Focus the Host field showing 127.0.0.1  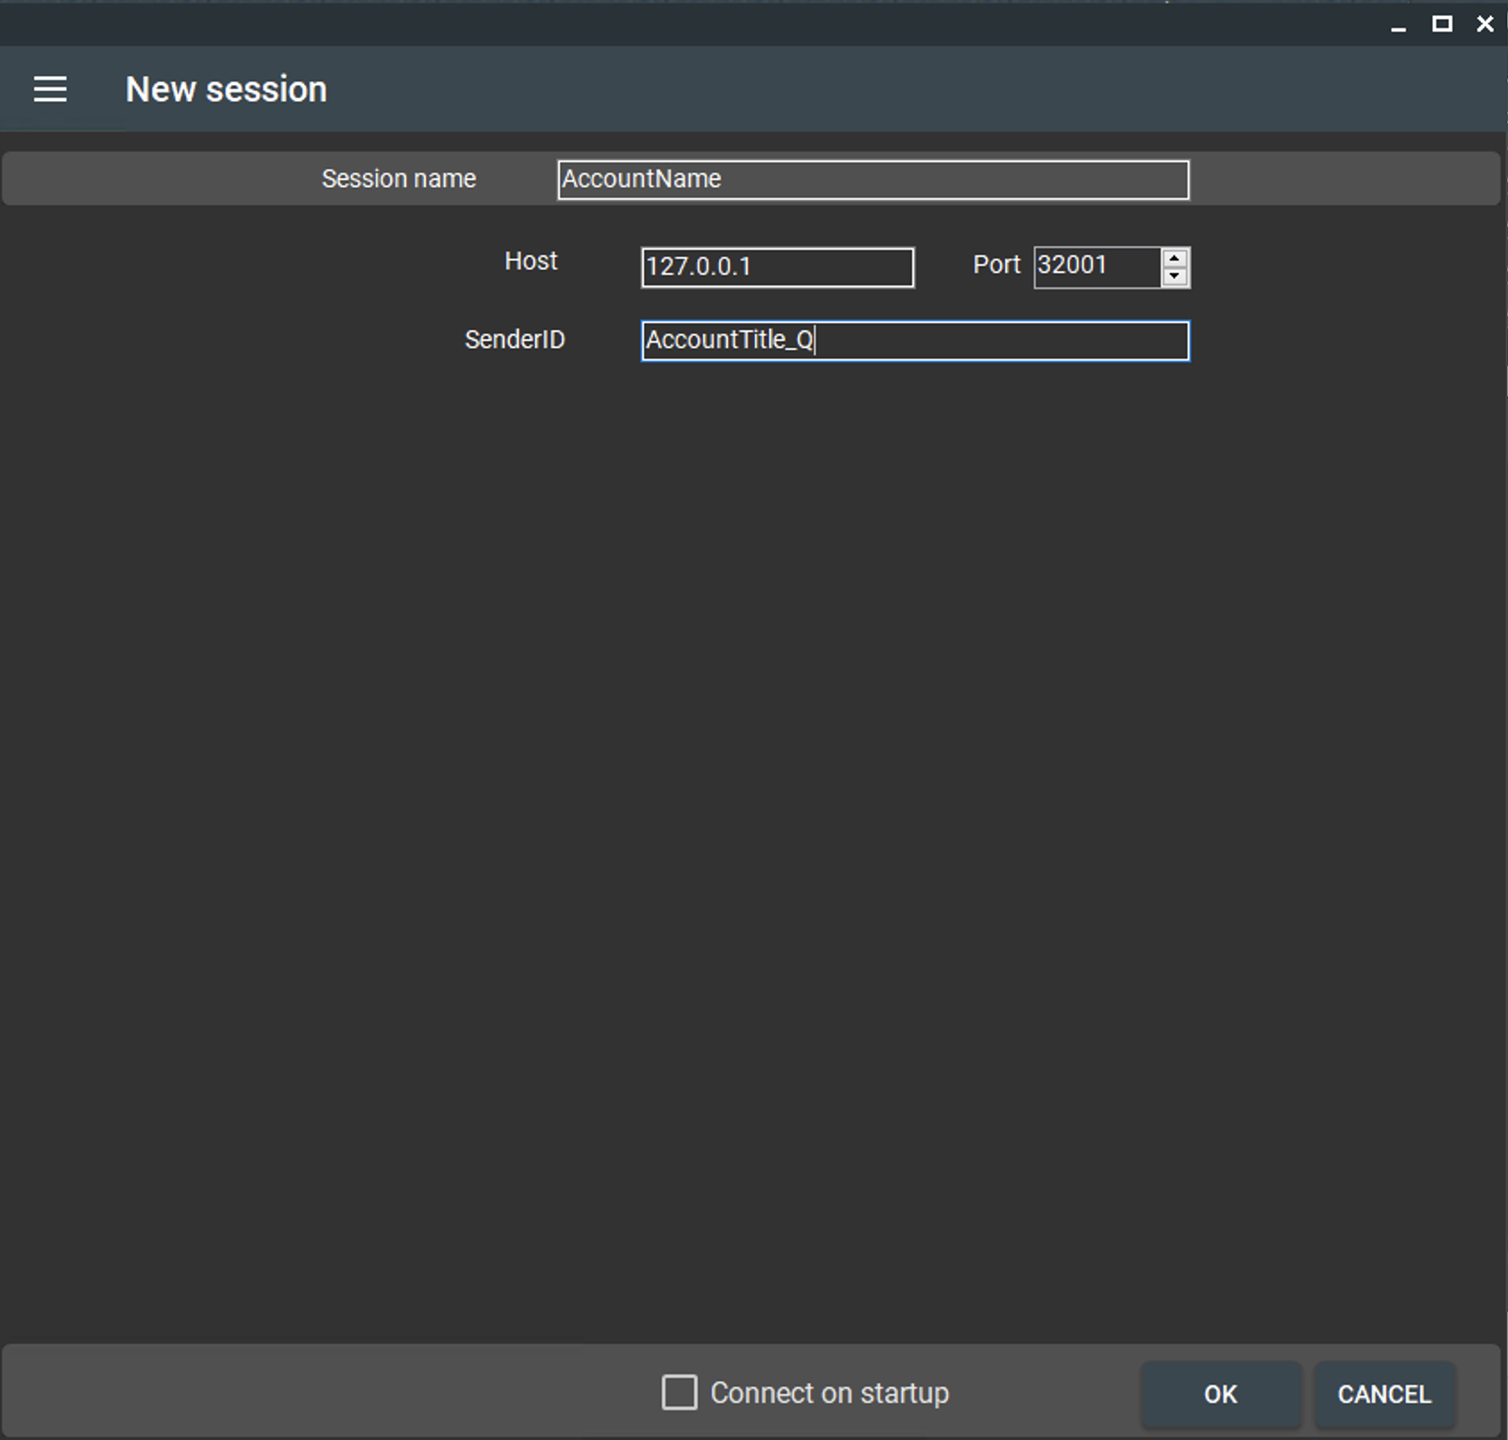pos(776,267)
